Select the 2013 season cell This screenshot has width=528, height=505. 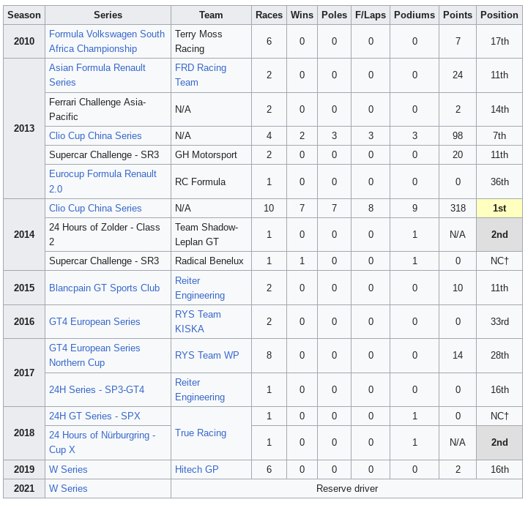pyautogui.click(x=24, y=129)
